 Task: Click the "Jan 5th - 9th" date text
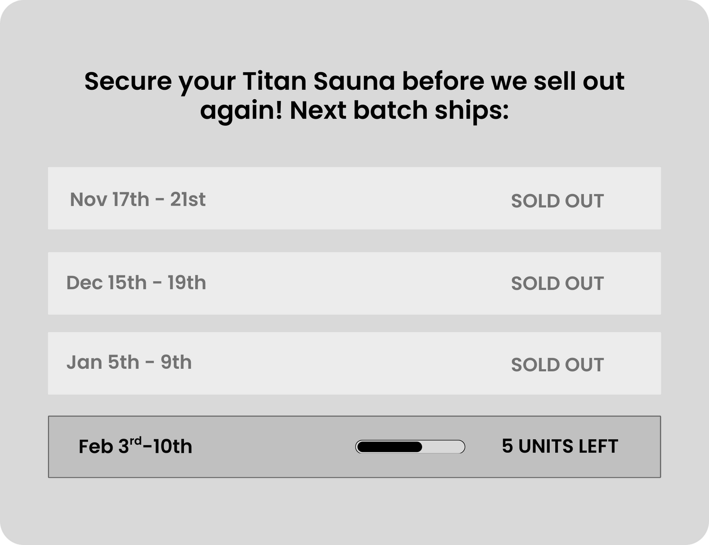click(129, 362)
